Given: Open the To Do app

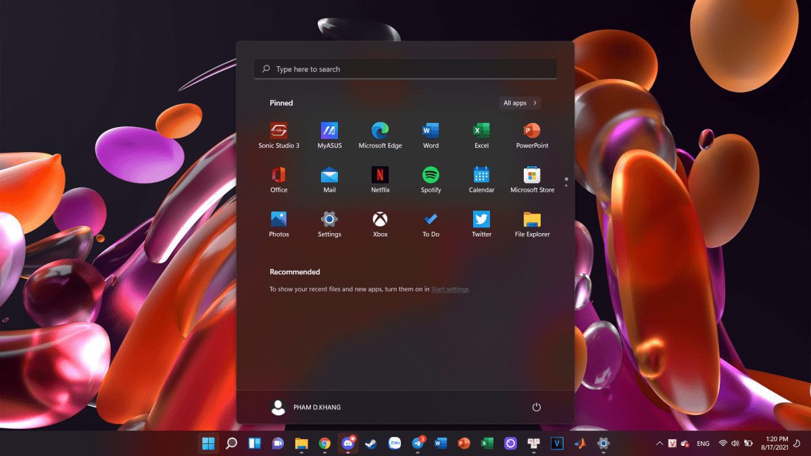Looking at the screenshot, I should click(431, 224).
